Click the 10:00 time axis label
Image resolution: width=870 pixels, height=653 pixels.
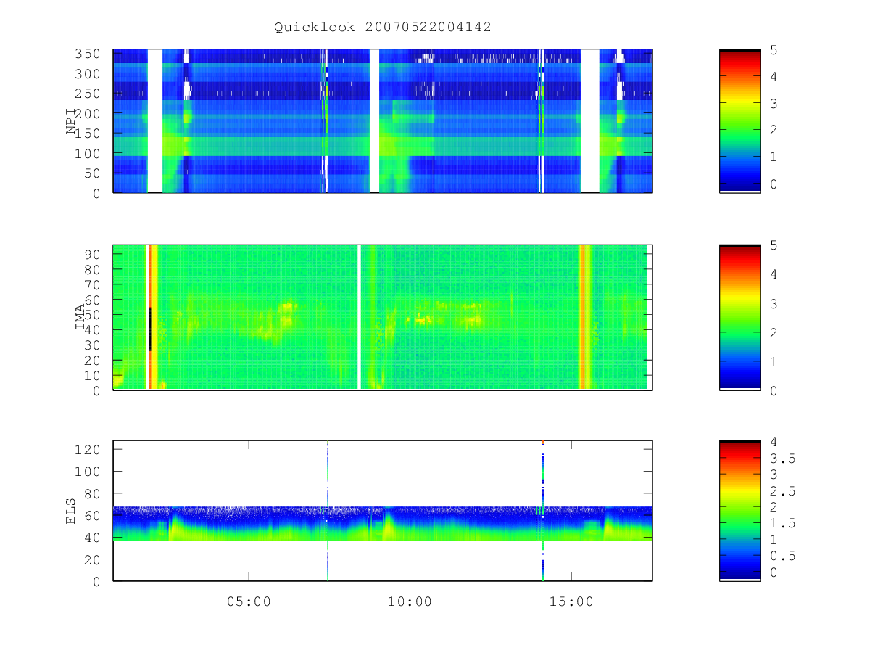coord(410,601)
